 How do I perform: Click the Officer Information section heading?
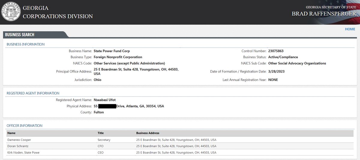click(25, 126)
